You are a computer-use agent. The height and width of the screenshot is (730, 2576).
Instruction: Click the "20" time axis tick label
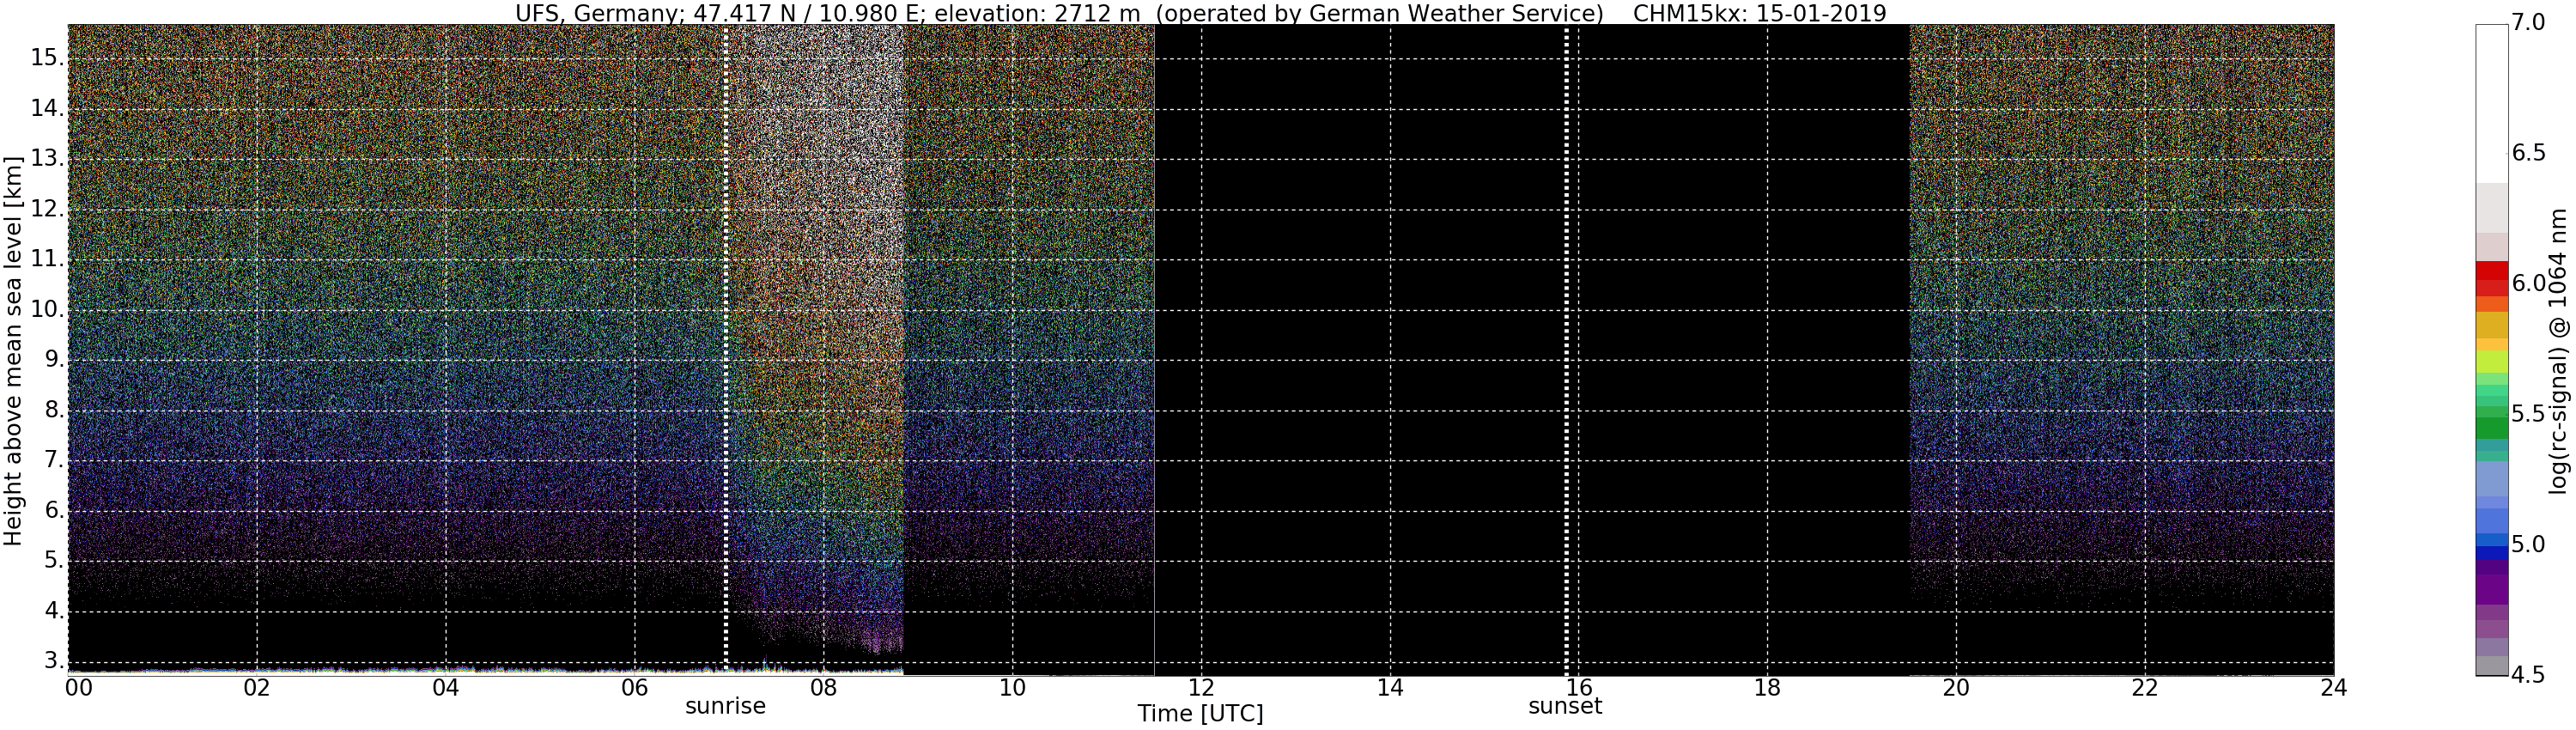point(1956,687)
